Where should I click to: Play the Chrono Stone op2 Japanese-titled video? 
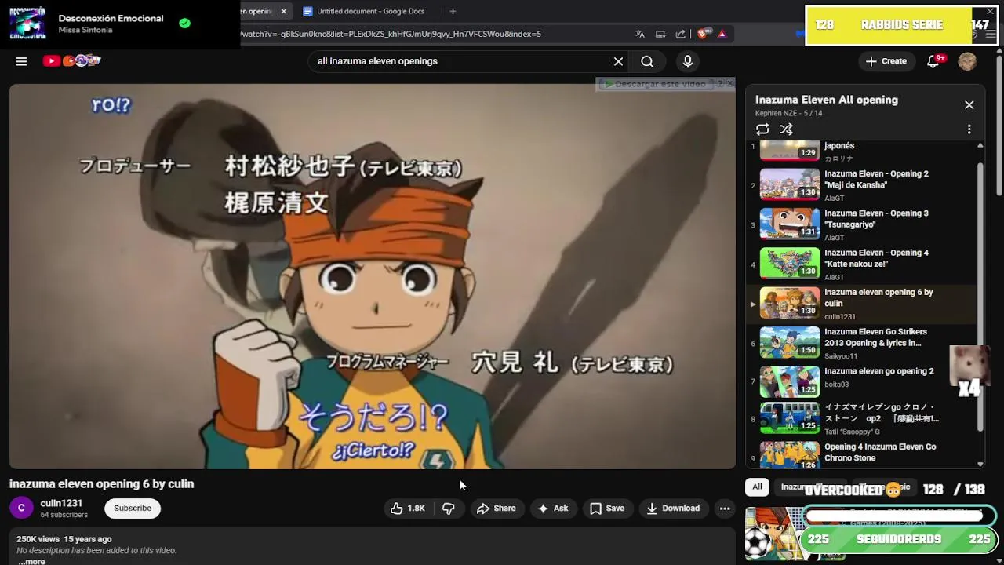862,419
